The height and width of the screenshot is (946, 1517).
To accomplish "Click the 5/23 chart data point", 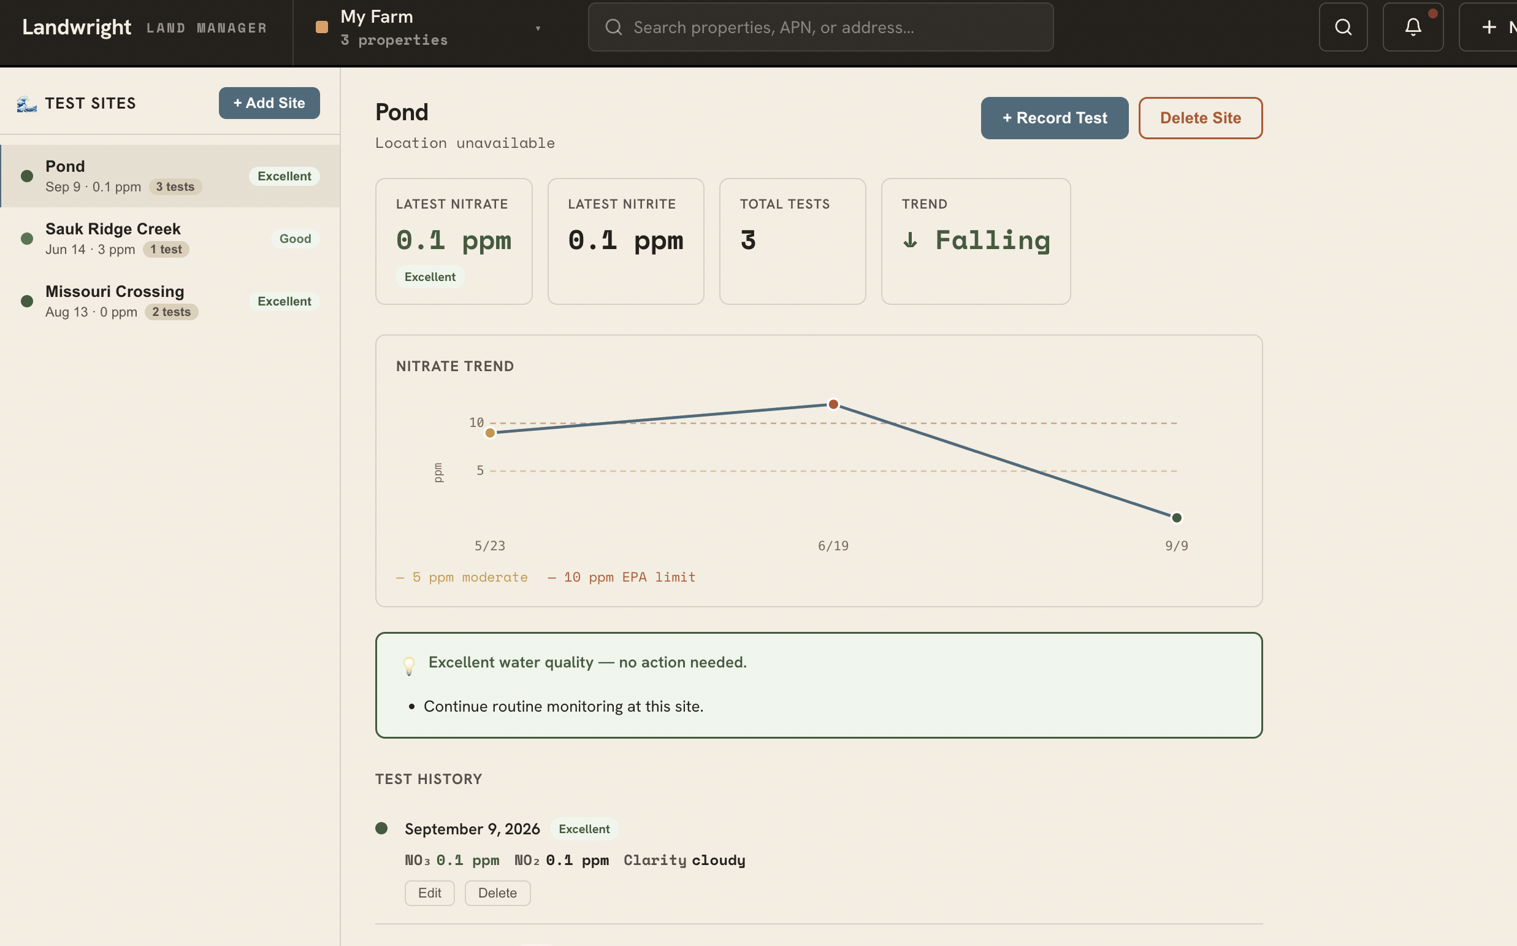I will pyautogui.click(x=491, y=433).
